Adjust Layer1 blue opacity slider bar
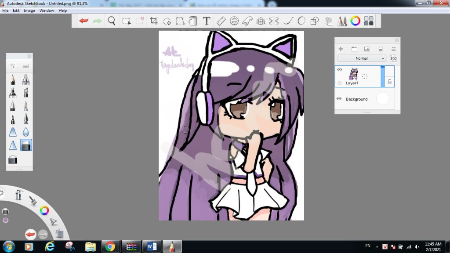The image size is (450, 253). pos(383,76)
